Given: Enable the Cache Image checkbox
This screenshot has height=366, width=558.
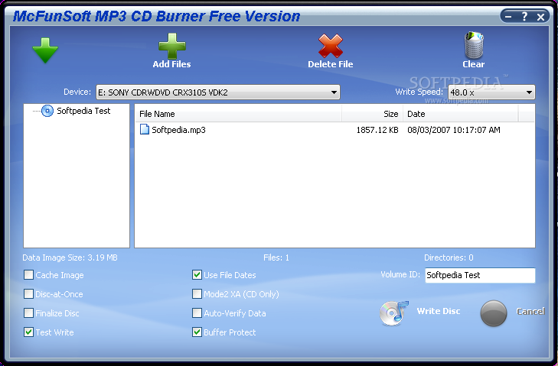Looking at the screenshot, I should pyautogui.click(x=28, y=274).
